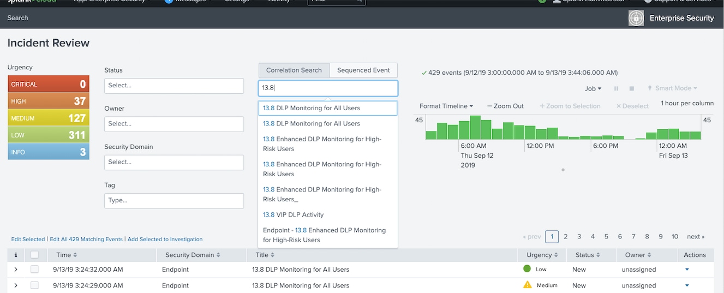Filter by the blue Info urgency tile
The width and height of the screenshot is (724, 293).
[49, 152]
